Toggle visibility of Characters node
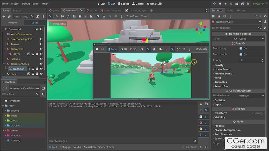This screenshot has width=269, height=151. pyautogui.click(x=41, y=49)
